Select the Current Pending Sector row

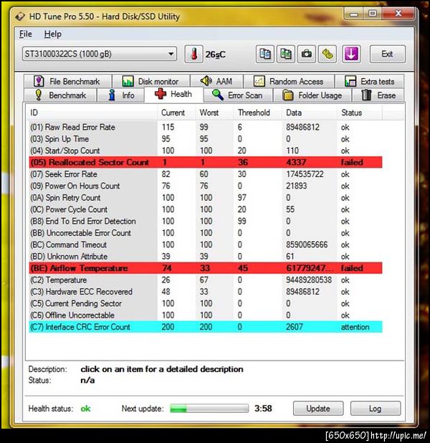[206, 303]
